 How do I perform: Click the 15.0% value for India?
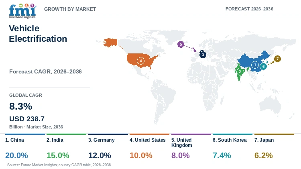pyautogui.click(x=58, y=155)
